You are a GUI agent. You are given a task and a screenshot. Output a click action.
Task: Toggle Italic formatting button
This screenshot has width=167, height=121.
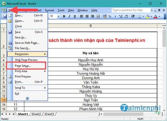coord(69,16)
